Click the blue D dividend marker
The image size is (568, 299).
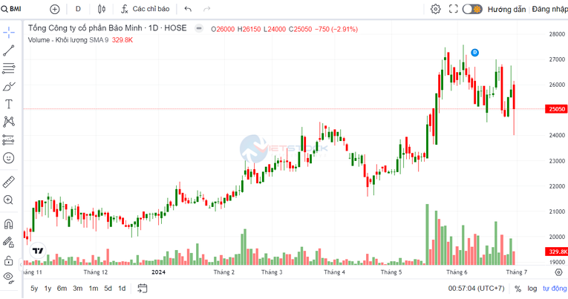[474, 53]
